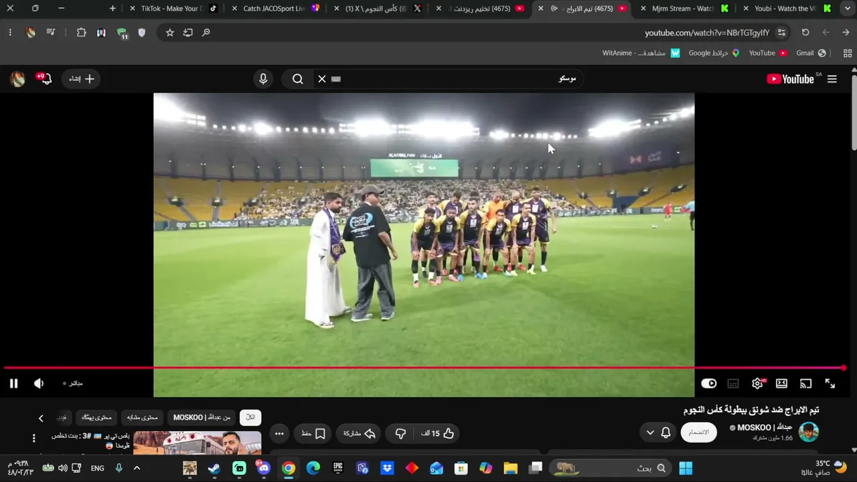
Task: Open the YouTube bookmark
Action: pyautogui.click(x=768, y=53)
